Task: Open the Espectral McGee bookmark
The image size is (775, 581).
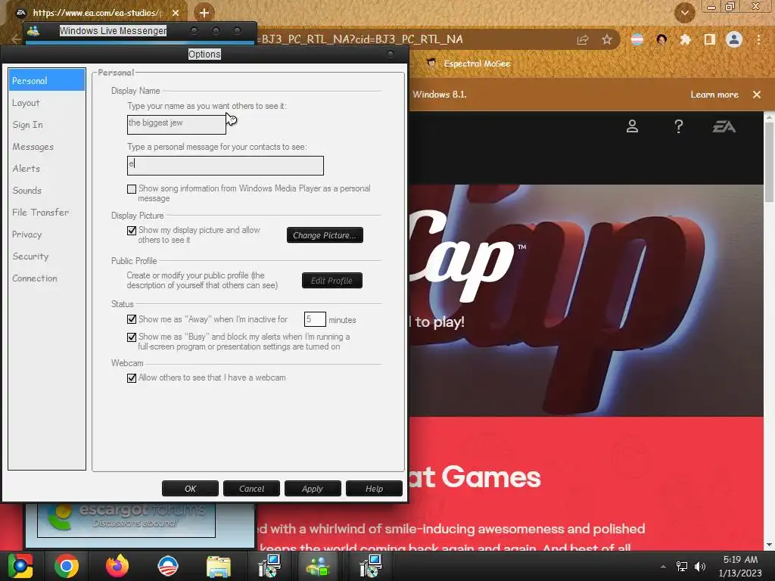Action: click(x=468, y=64)
